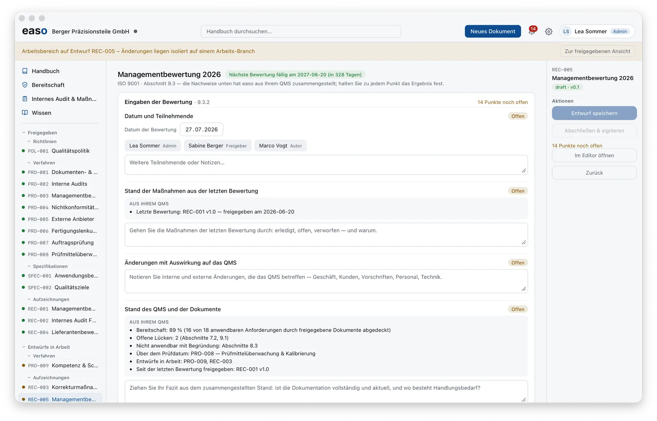Collapse the Freigegeben tree section
Image resolution: width=657 pixels, height=421 pixels.
(24, 133)
